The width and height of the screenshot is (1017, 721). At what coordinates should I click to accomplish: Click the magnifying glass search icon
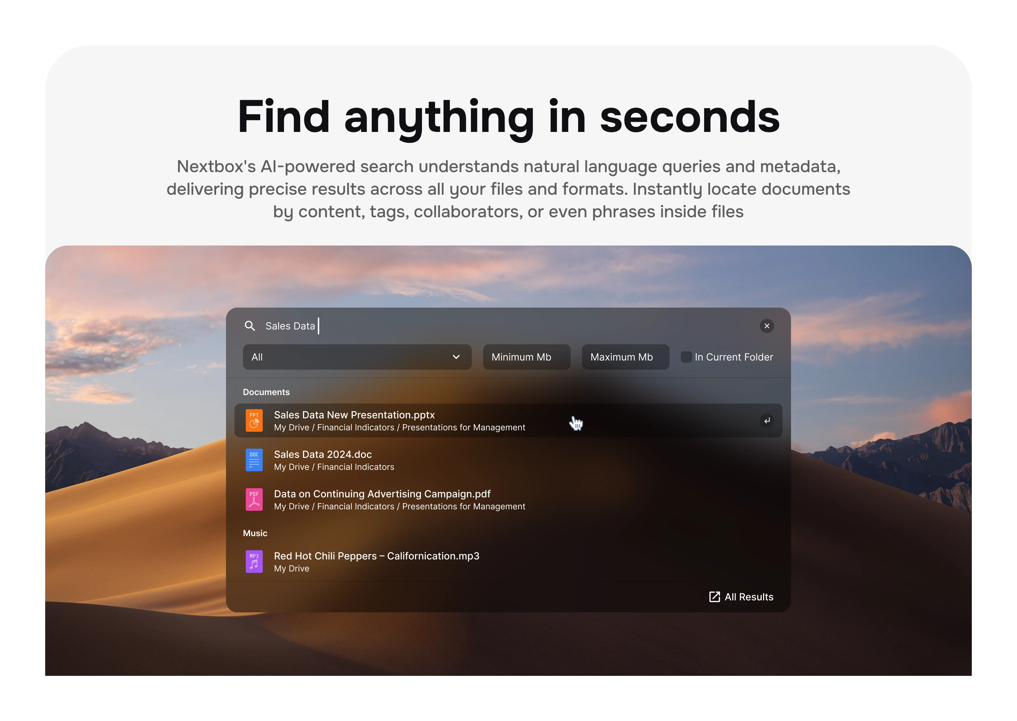point(250,326)
